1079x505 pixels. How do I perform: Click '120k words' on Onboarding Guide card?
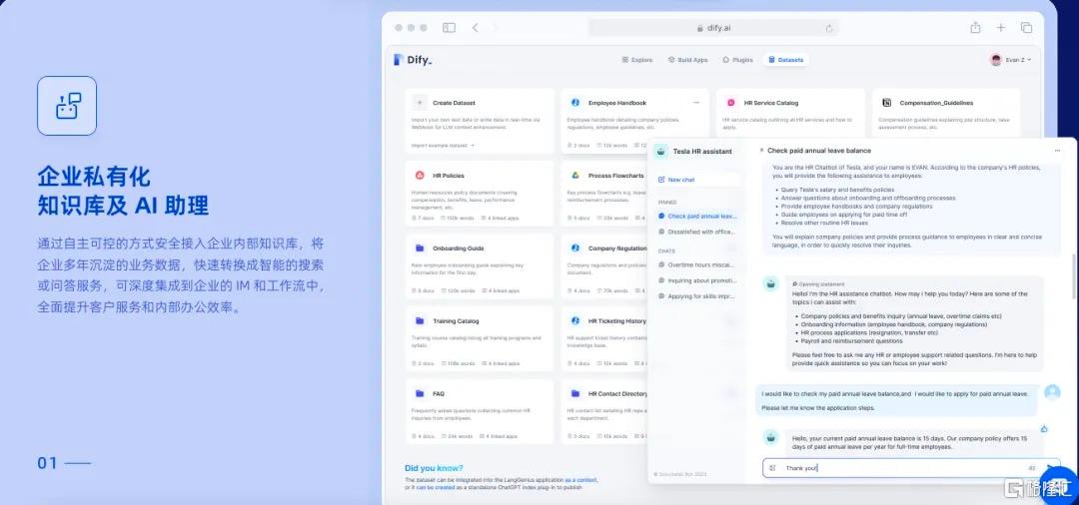[x=458, y=290]
